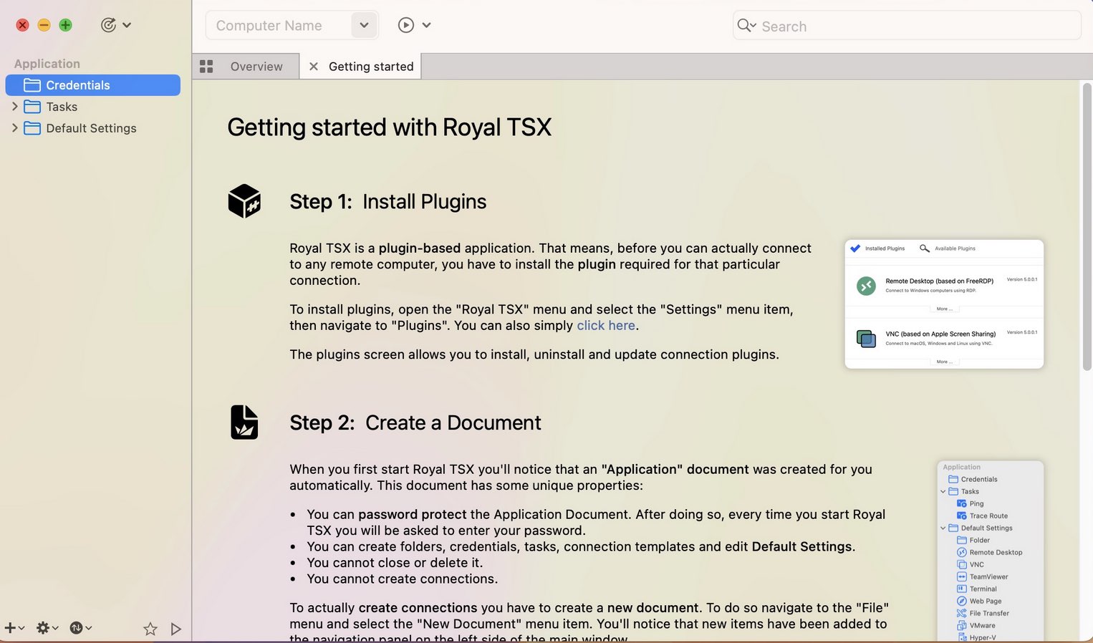Click the Application document header
Viewport: 1093px width, 643px height.
coord(47,64)
